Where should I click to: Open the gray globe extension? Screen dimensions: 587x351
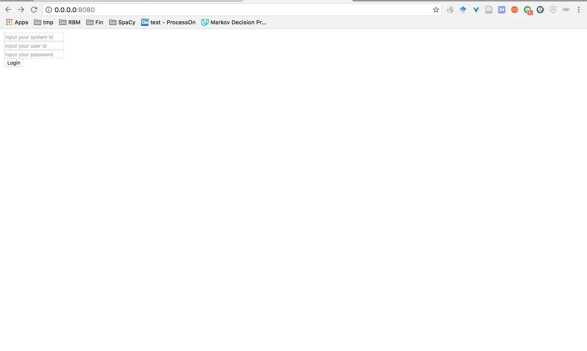coord(450,10)
